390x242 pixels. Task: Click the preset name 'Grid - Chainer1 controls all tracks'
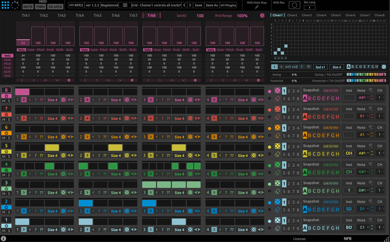coord(156,5)
